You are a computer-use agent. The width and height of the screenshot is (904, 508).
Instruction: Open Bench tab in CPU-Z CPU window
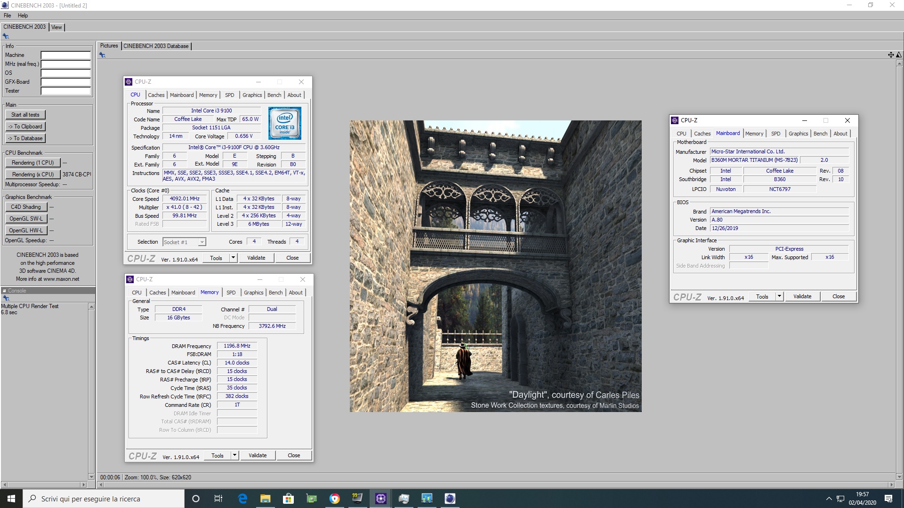point(274,95)
